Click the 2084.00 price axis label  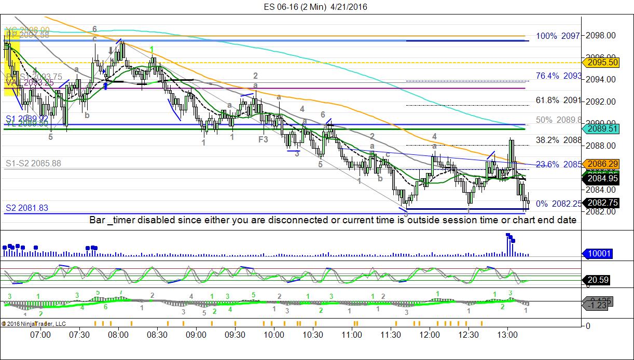tap(601, 189)
